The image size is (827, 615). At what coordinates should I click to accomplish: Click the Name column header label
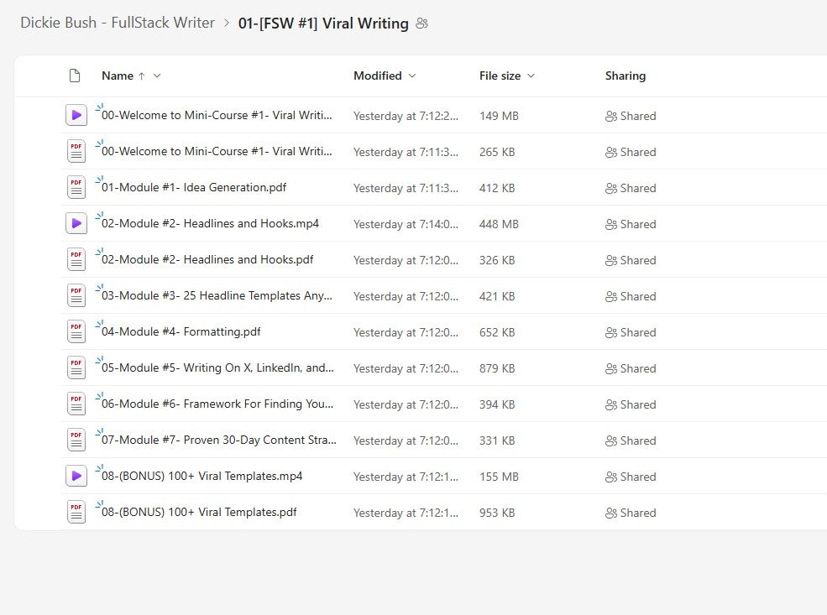pyautogui.click(x=117, y=76)
